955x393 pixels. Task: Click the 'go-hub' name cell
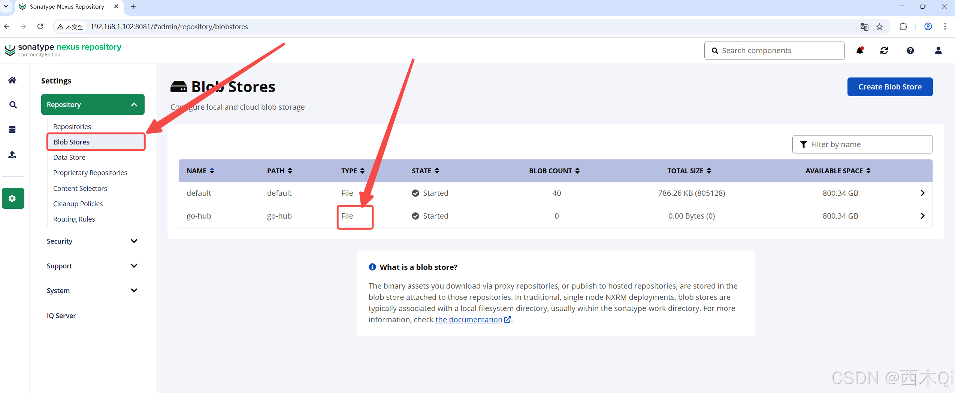point(199,216)
